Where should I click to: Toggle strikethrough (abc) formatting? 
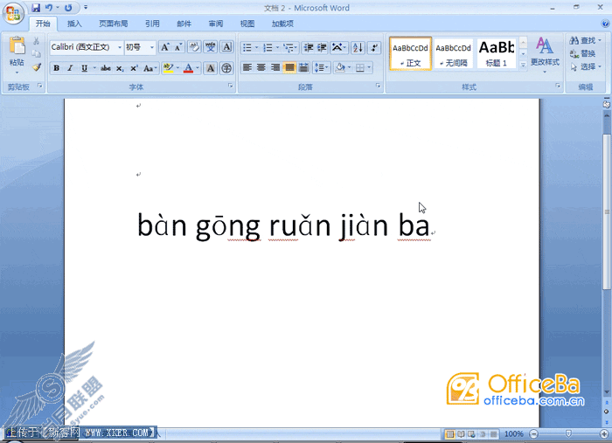pyautogui.click(x=106, y=68)
